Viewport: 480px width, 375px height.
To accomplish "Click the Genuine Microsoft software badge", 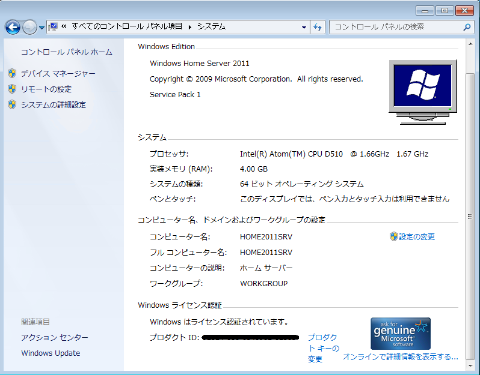I will [400, 334].
